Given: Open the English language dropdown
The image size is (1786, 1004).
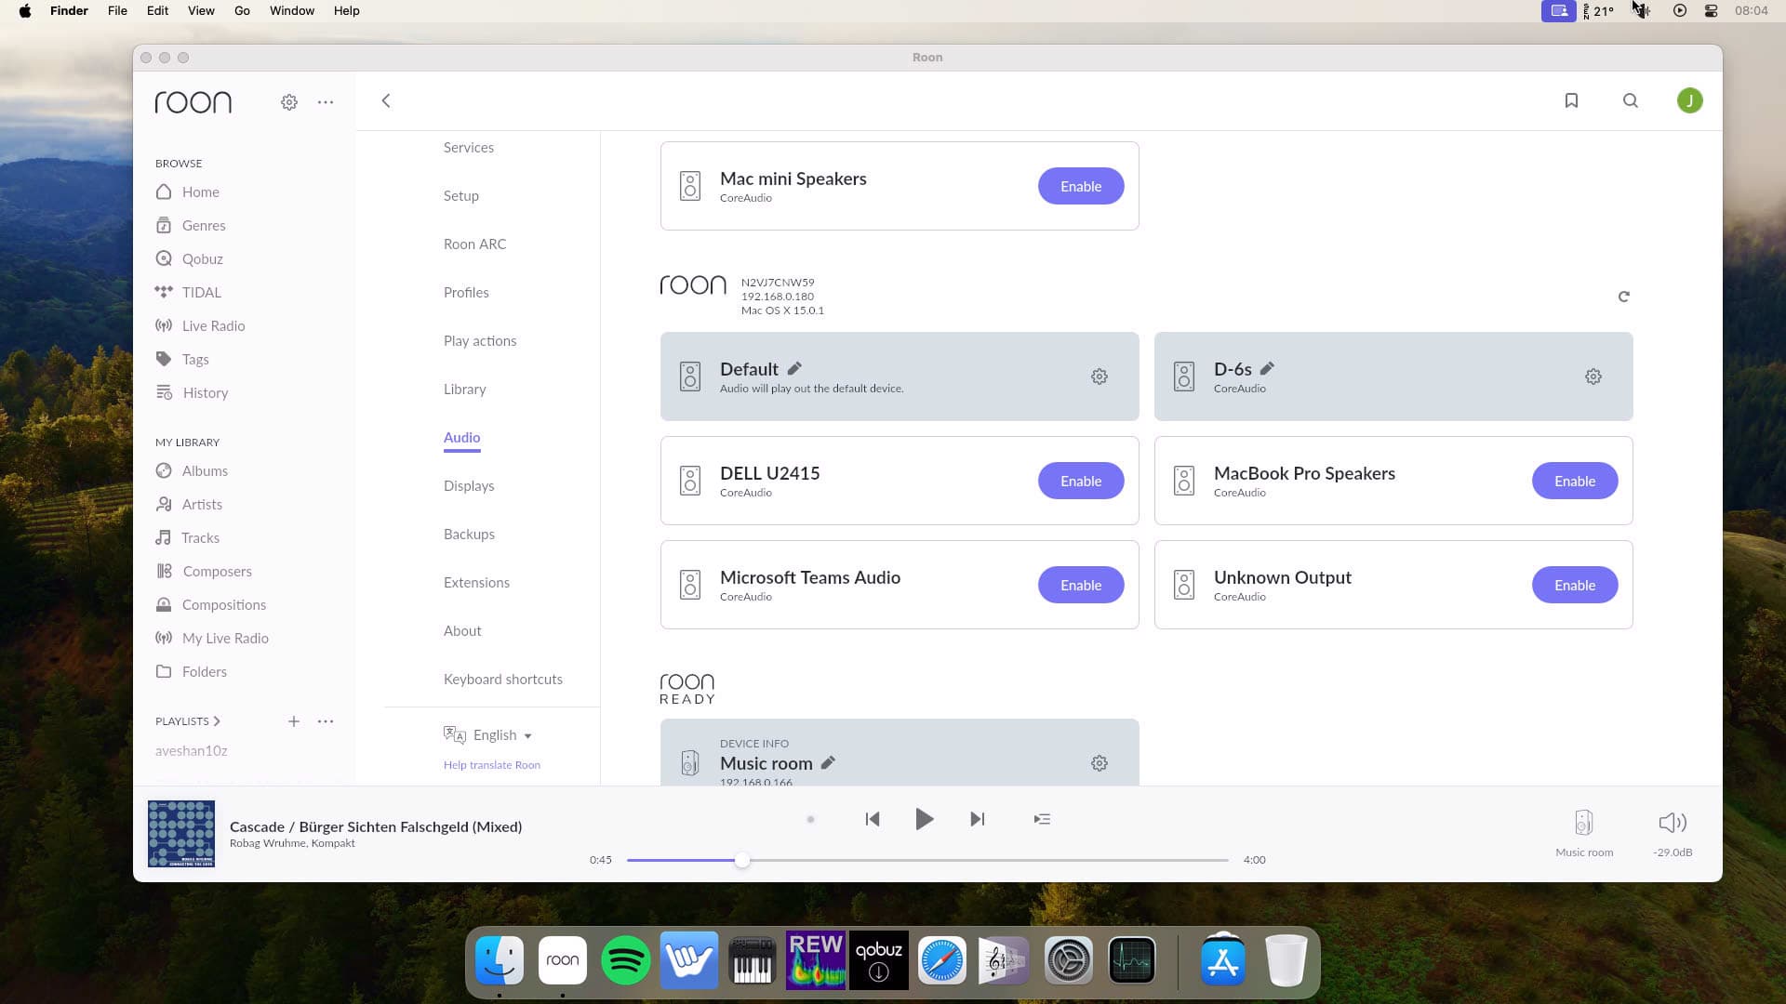Looking at the screenshot, I should tap(488, 735).
